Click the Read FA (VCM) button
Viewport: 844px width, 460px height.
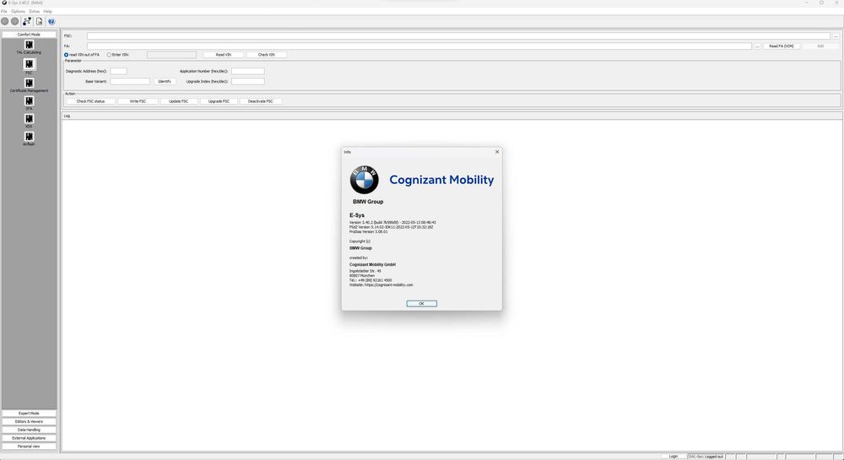(781, 46)
